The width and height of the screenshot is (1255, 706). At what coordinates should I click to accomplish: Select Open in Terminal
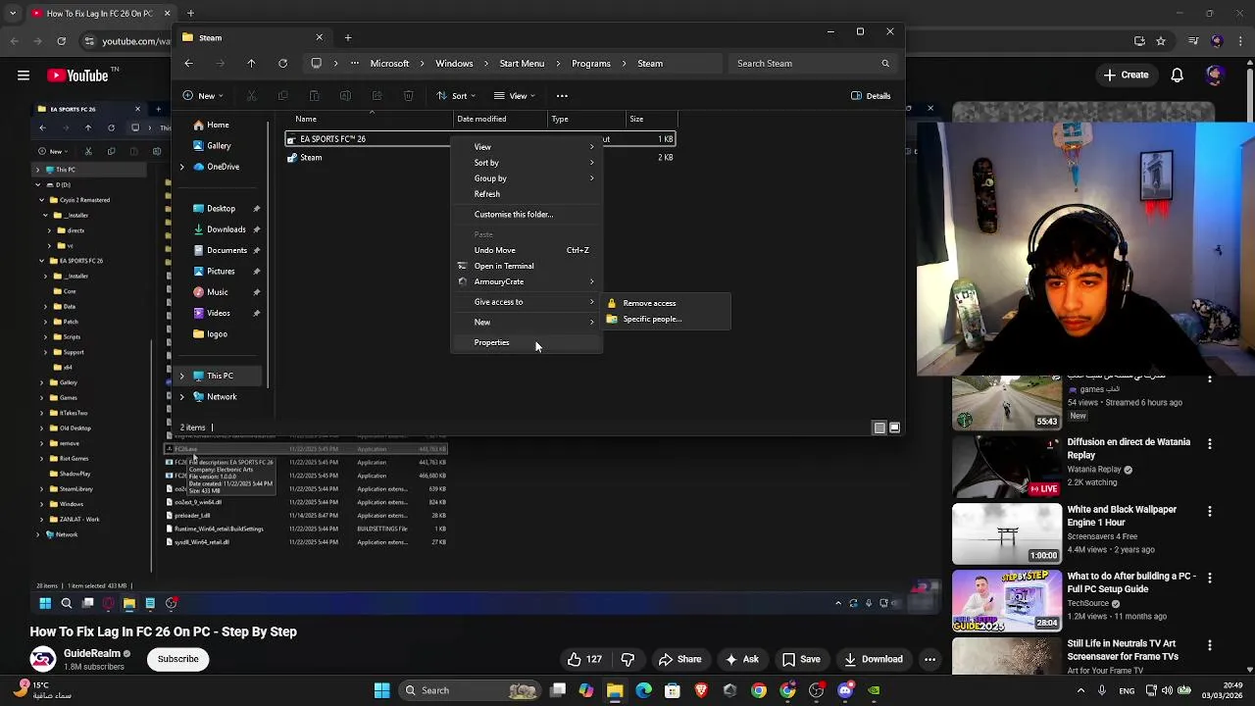tap(527, 266)
